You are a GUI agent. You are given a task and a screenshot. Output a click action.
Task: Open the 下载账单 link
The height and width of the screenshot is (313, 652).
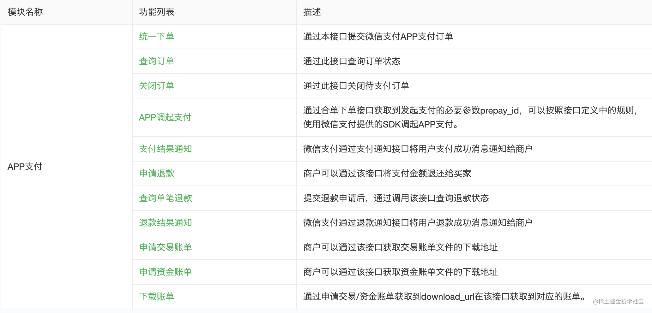coord(157,297)
